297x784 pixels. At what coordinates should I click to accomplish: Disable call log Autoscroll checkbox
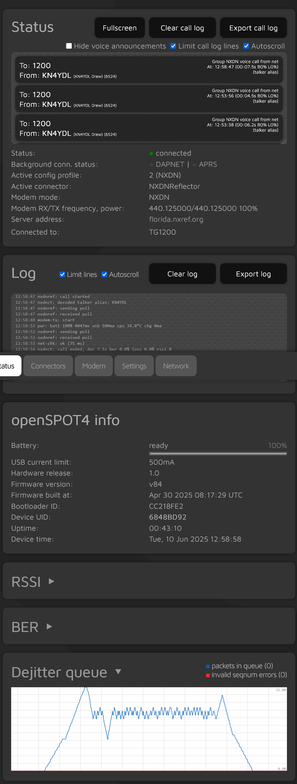(246, 46)
